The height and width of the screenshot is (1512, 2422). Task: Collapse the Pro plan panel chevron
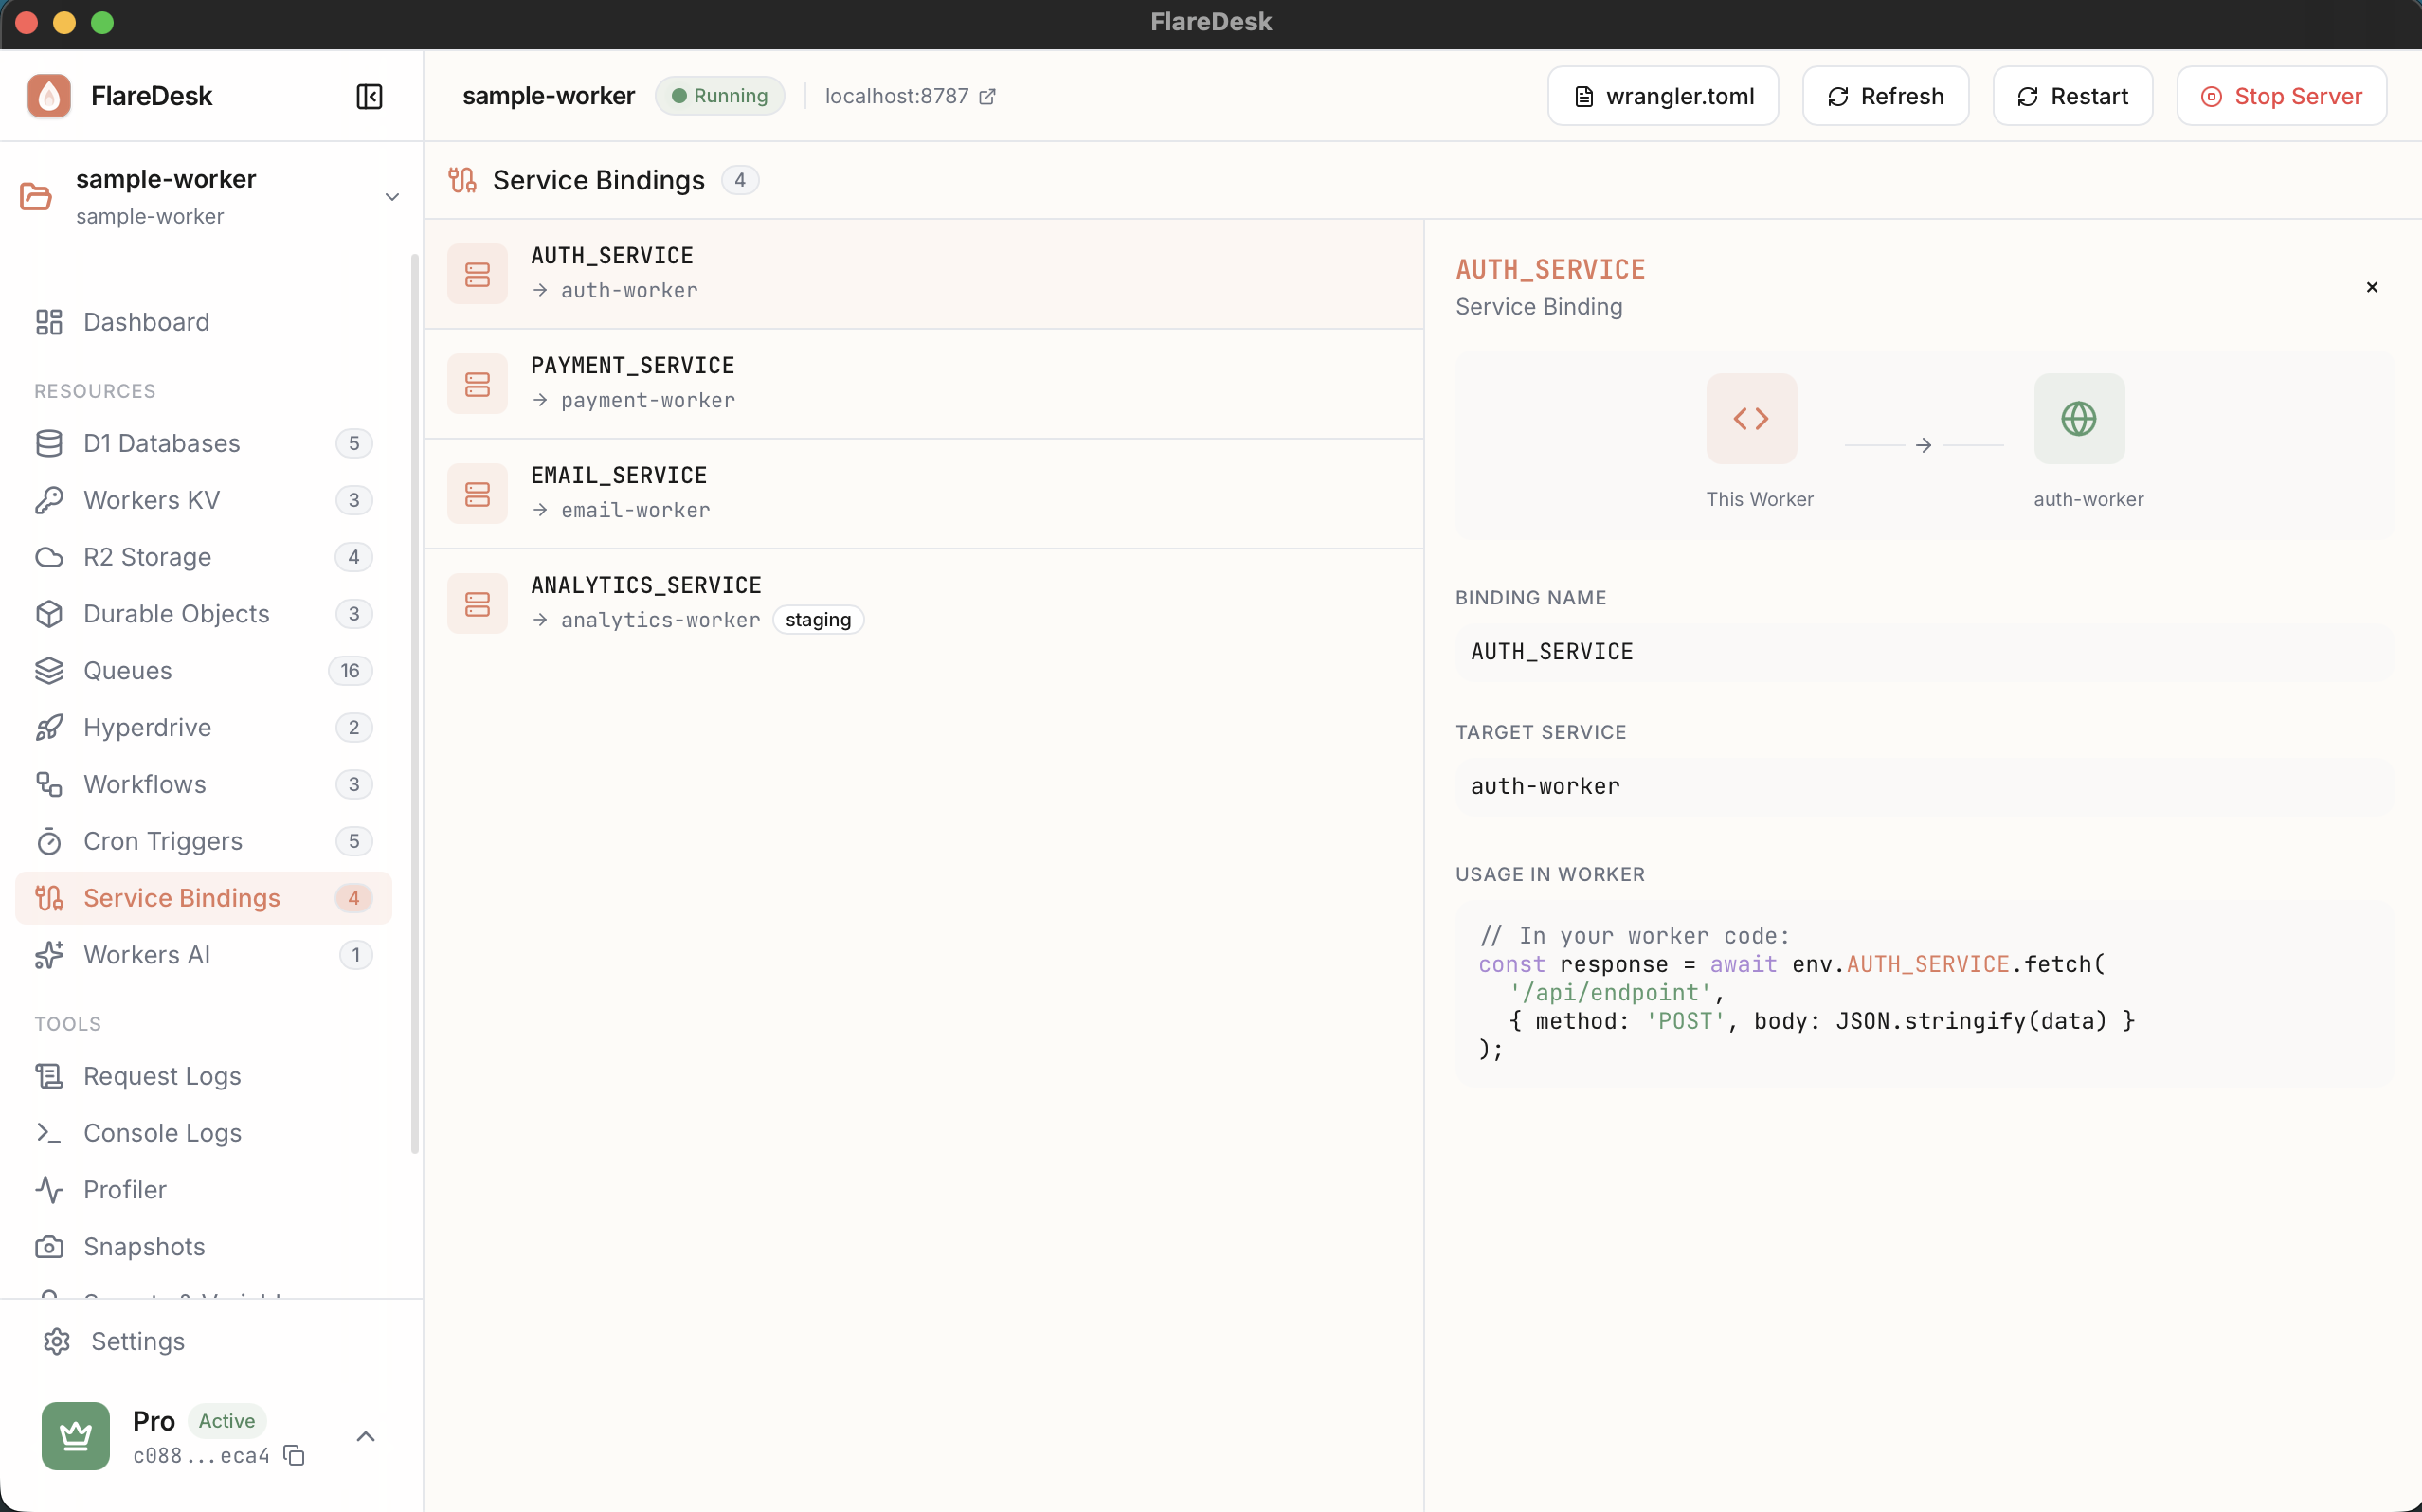point(365,1436)
